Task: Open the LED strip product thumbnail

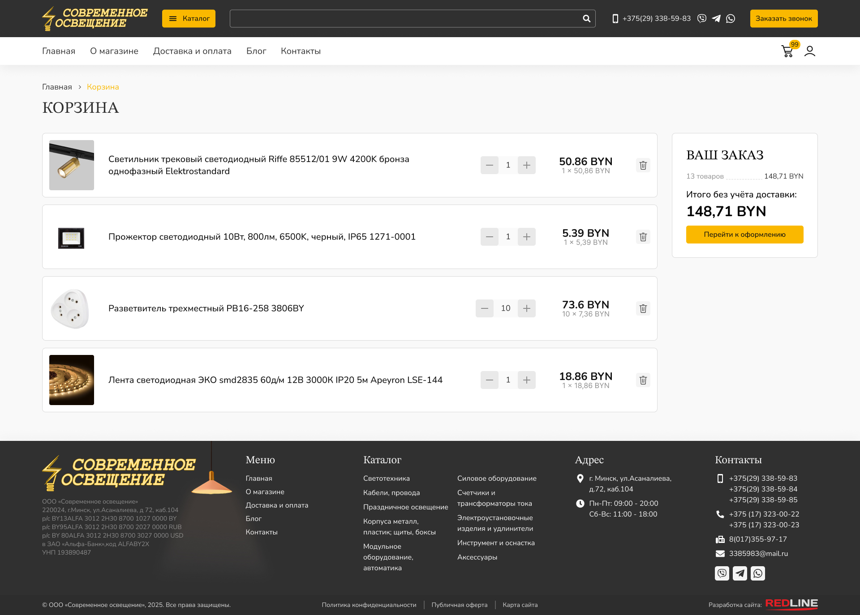Action: 72,380
